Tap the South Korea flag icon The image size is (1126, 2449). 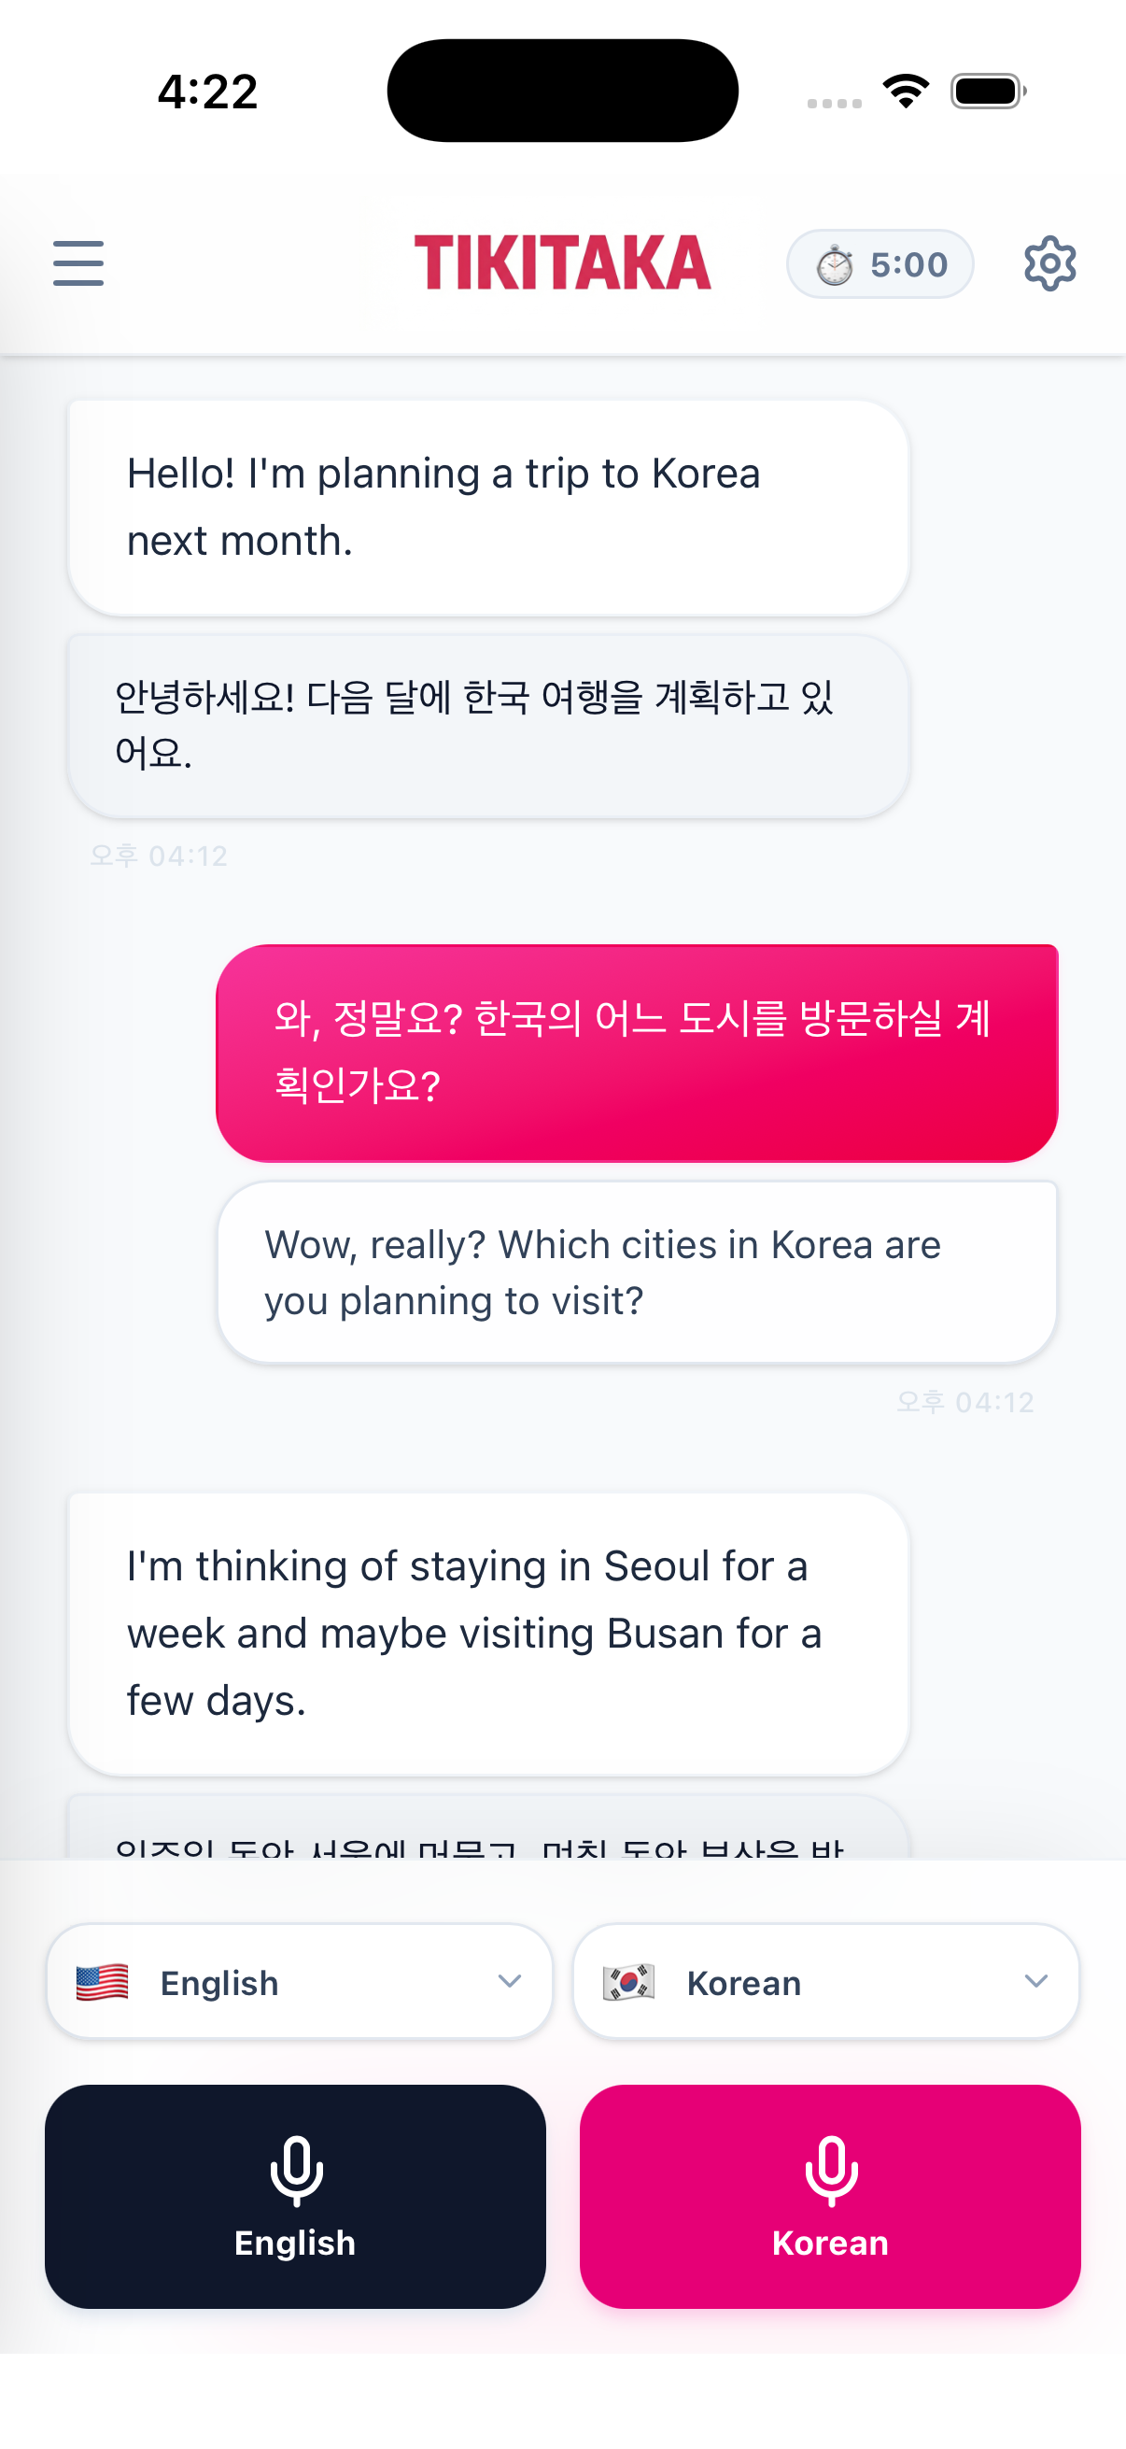coord(628,1982)
